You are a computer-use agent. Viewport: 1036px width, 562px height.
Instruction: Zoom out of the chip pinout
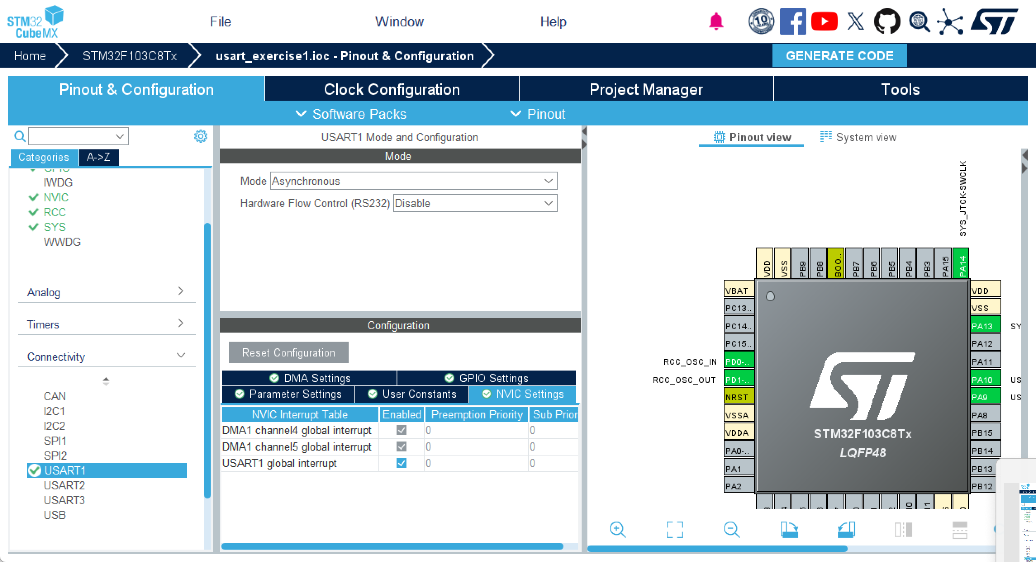732,529
